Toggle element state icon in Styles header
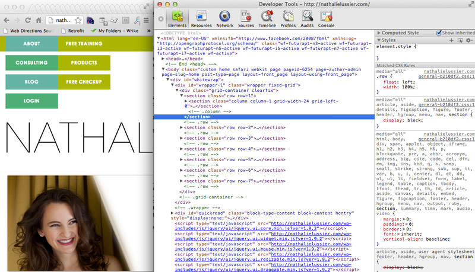This screenshot has height=272, width=475. point(460,40)
